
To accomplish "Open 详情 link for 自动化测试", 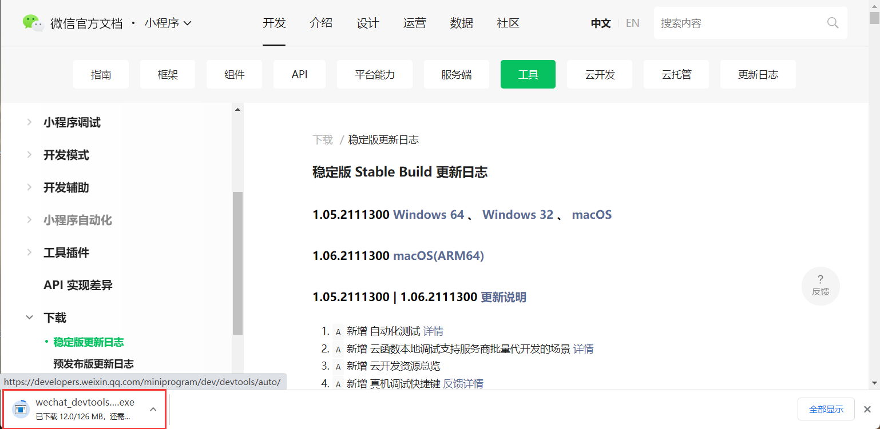I will point(433,331).
